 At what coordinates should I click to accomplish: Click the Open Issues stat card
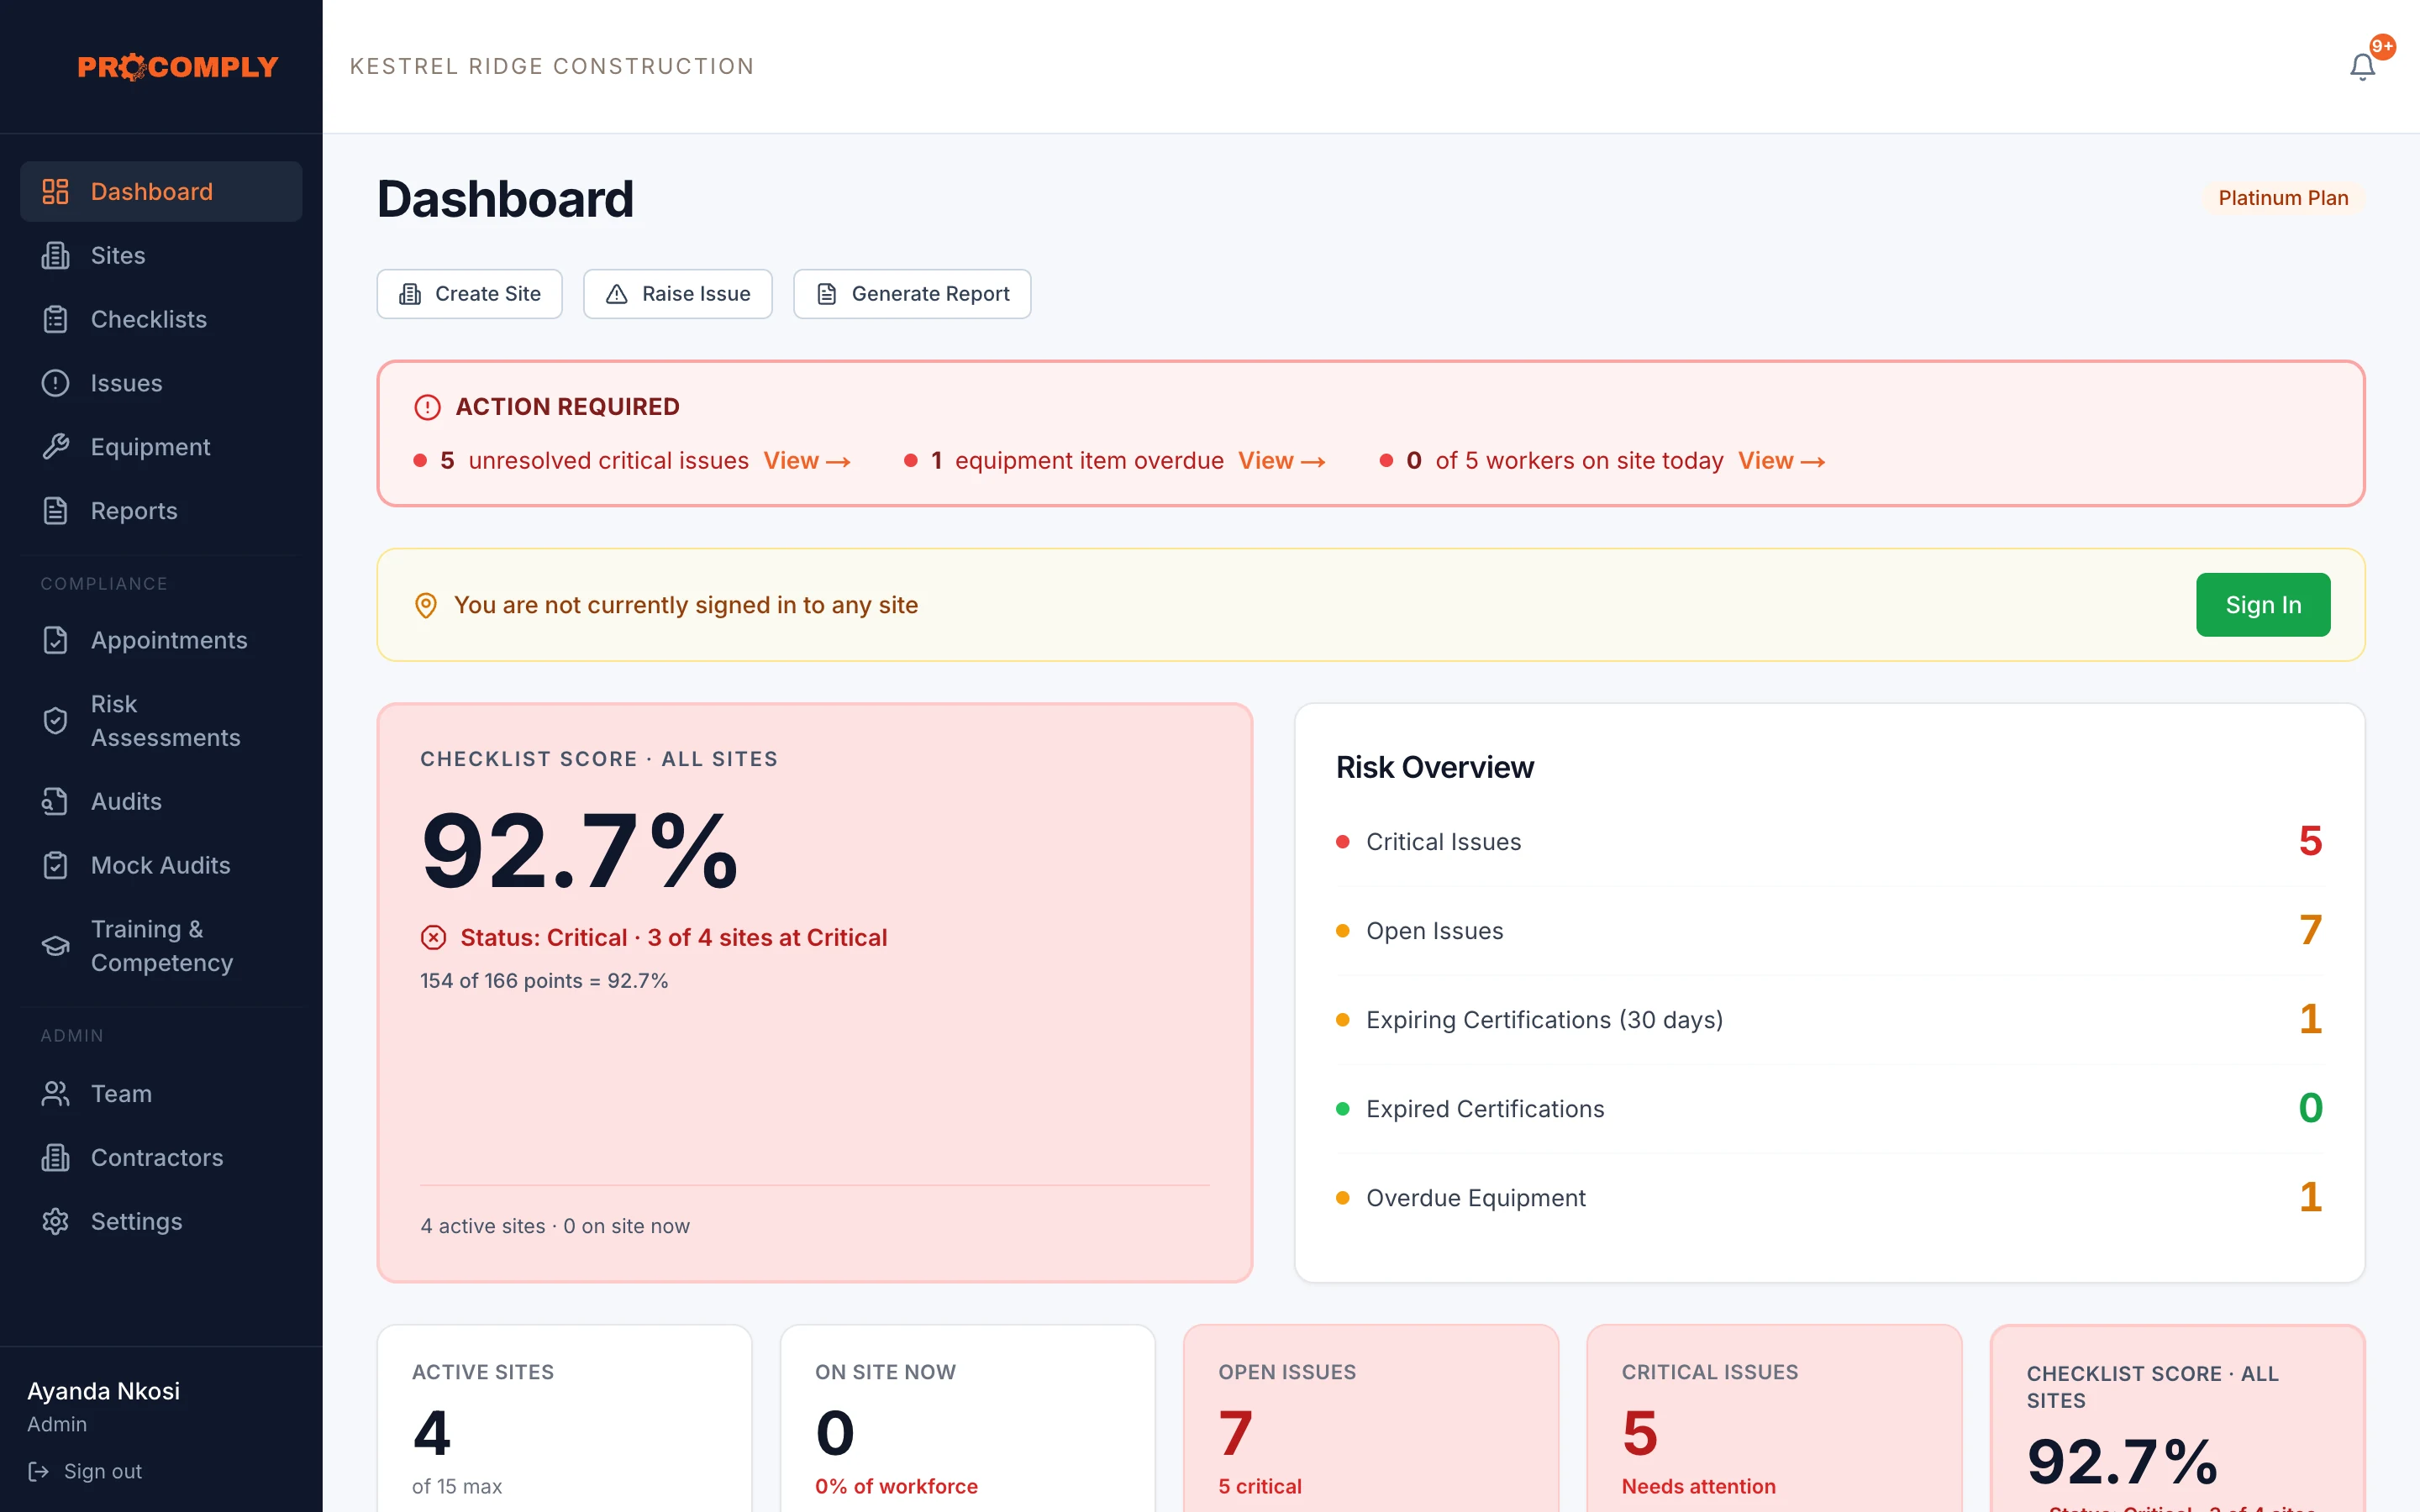[x=1371, y=1420]
